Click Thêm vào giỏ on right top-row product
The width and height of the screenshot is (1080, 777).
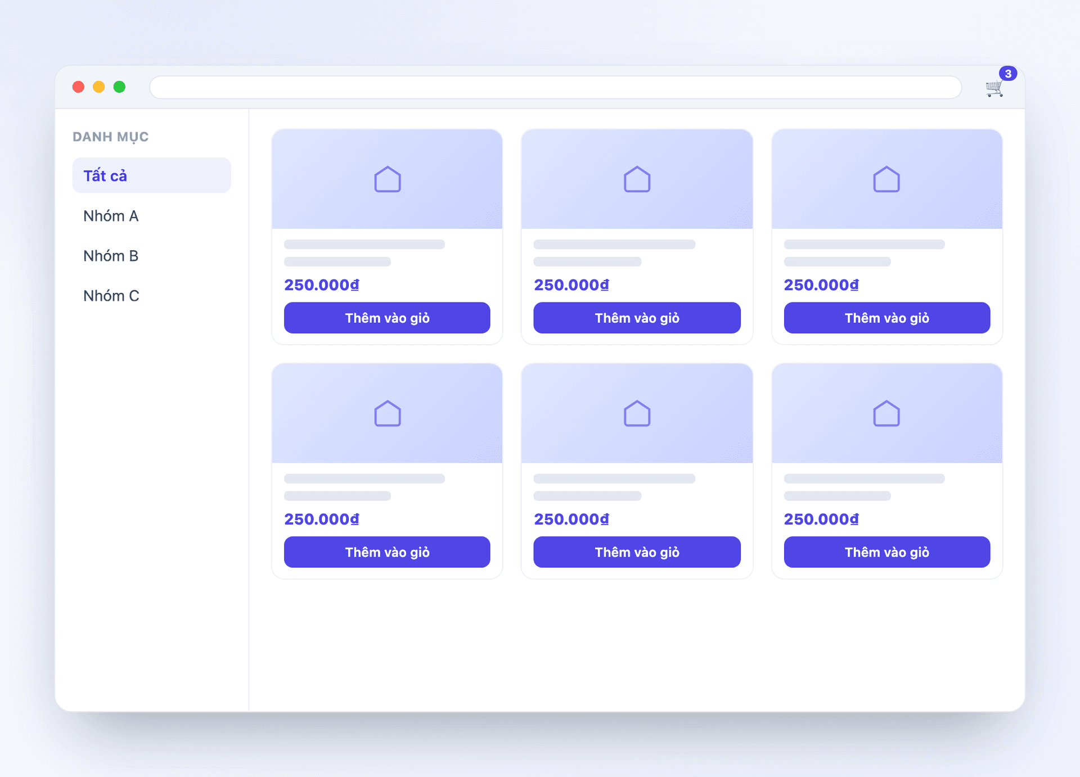point(886,318)
